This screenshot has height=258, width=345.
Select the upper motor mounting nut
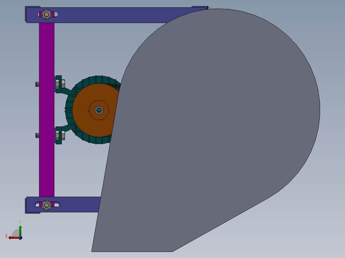point(63,84)
